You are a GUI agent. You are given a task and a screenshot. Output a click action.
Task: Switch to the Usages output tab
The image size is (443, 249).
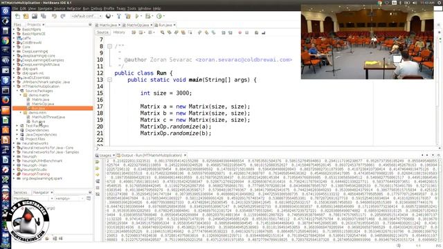[105, 156]
